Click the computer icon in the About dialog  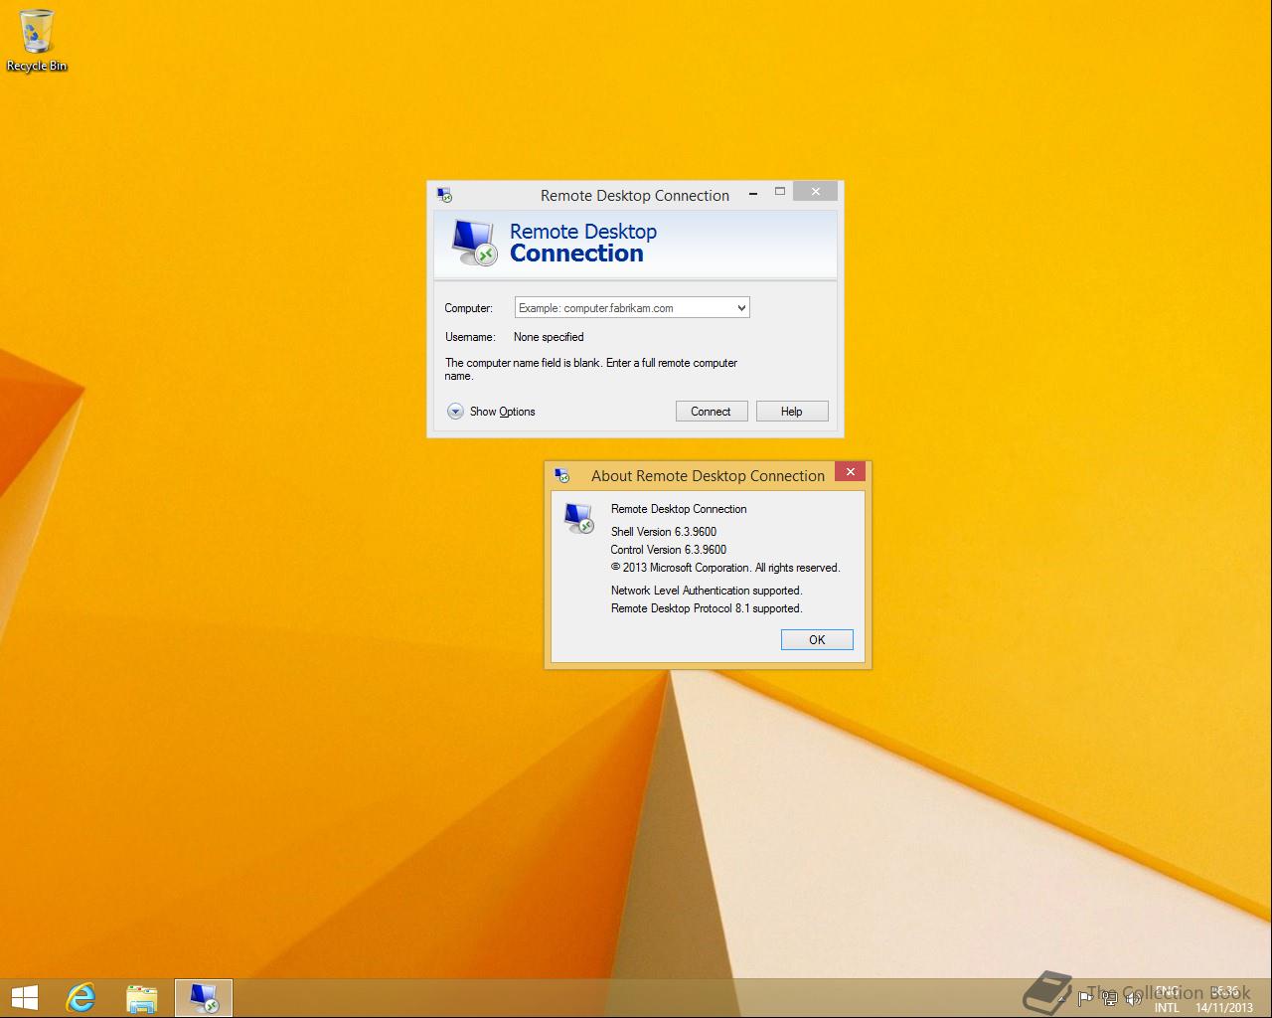click(578, 517)
